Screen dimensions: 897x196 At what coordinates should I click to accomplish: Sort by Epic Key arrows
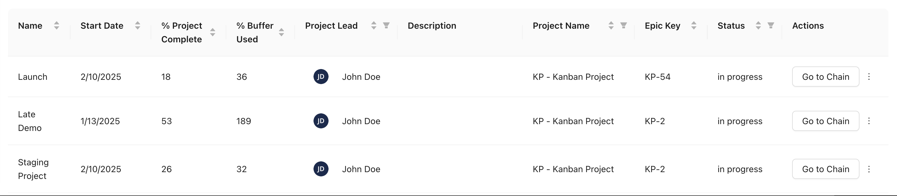tap(694, 25)
